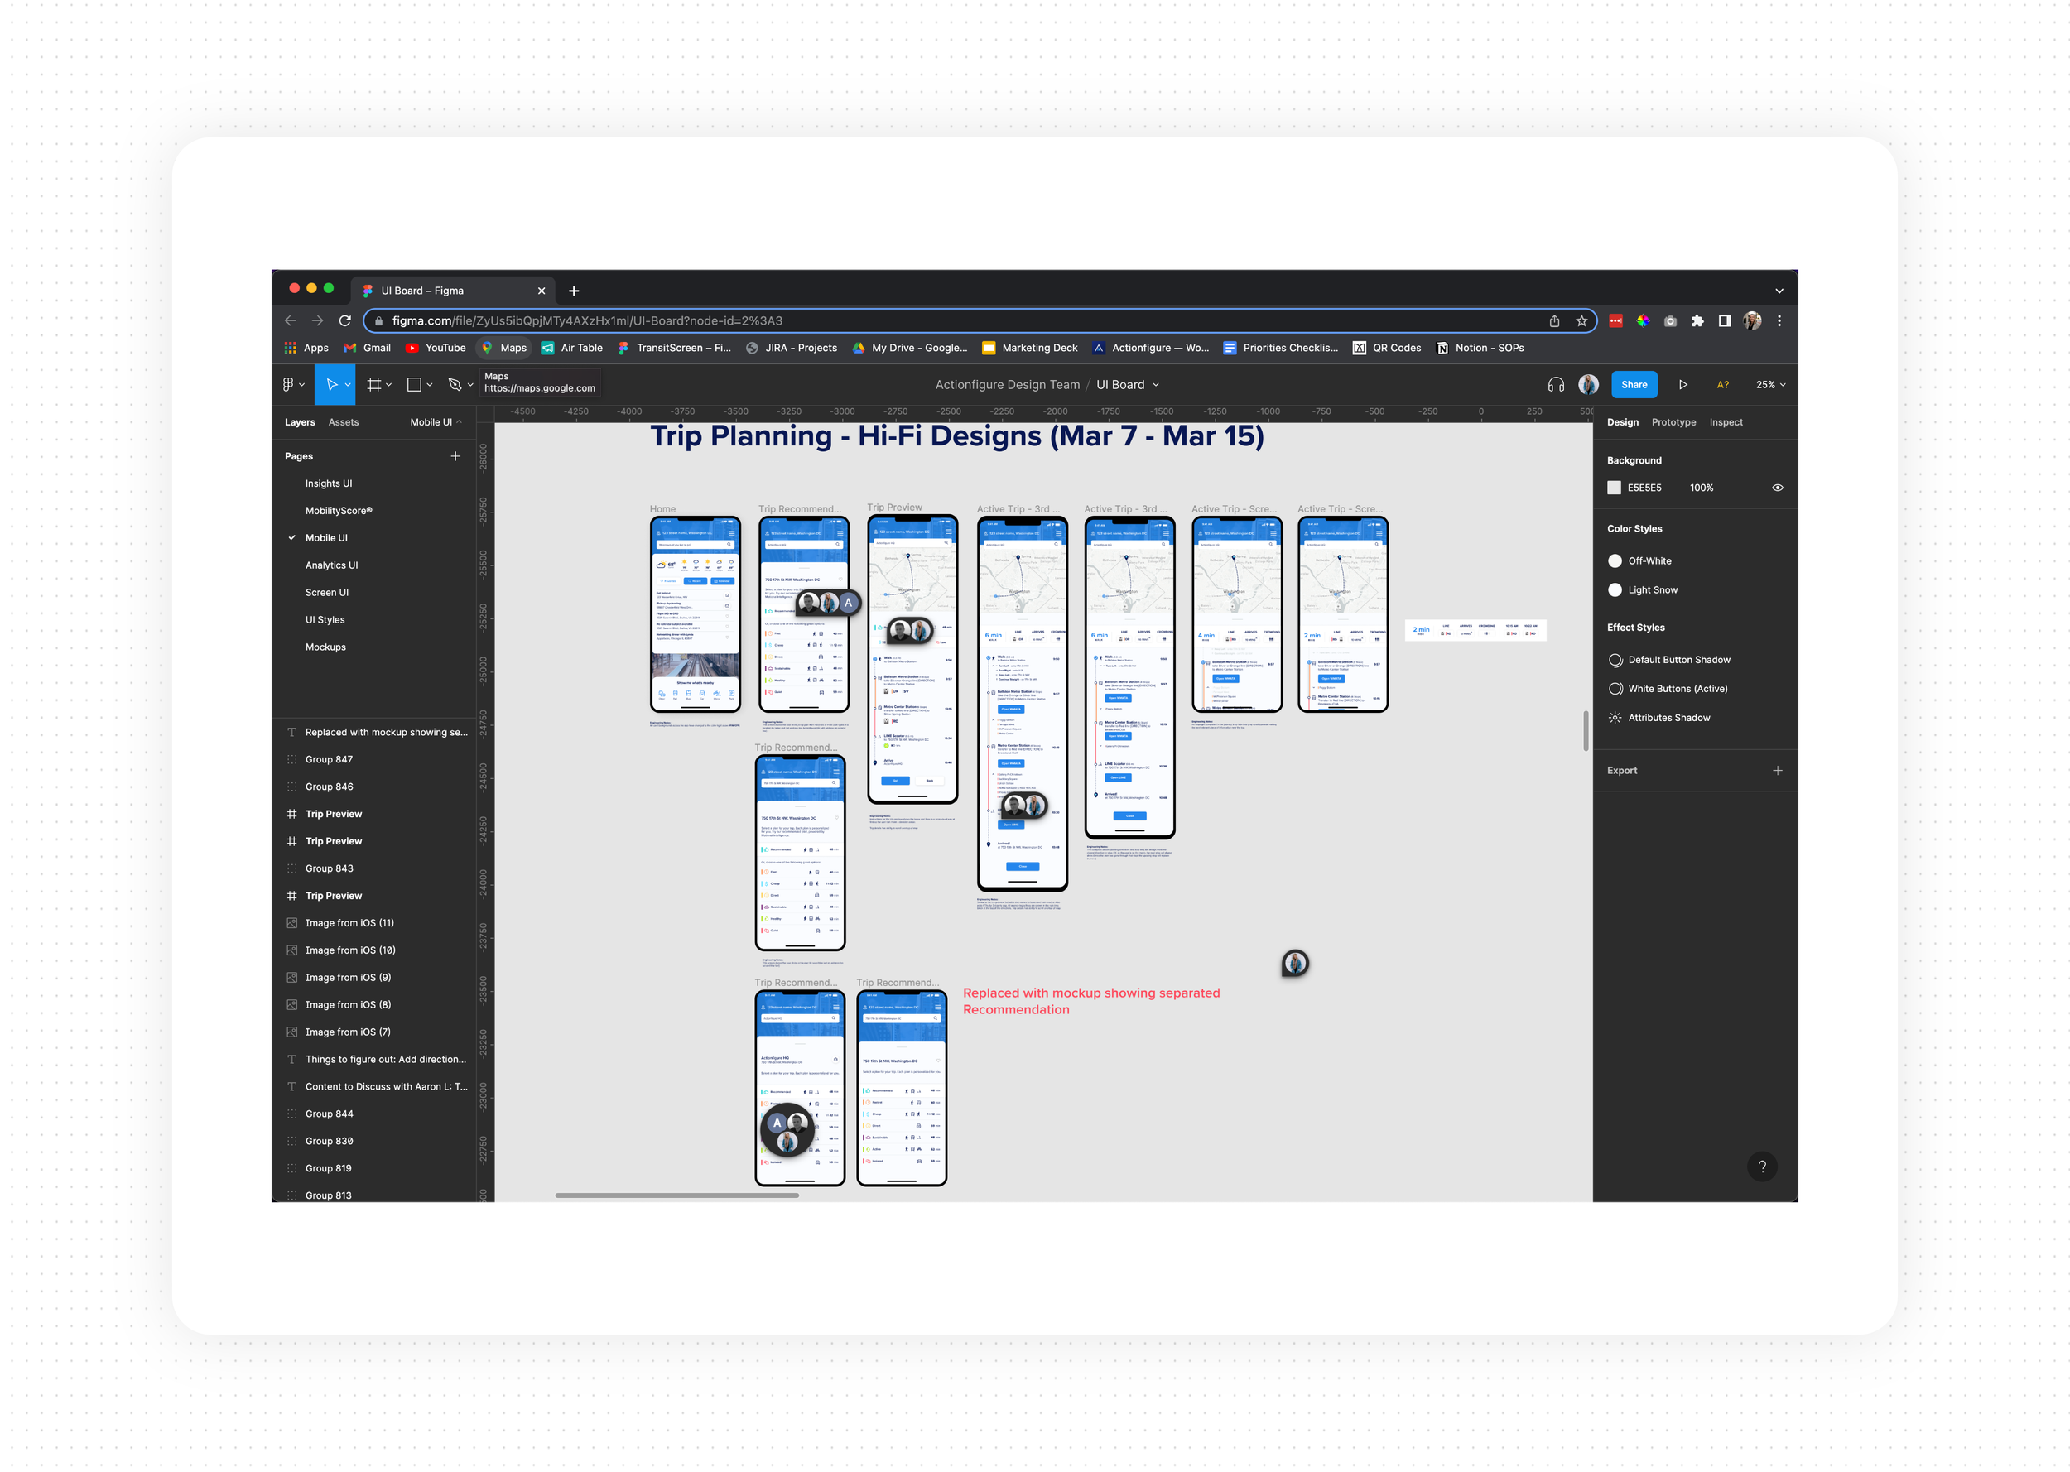Select the Frame tool
The height and width of the screenshot is (1472, 2070).
[x=373, y=384]
